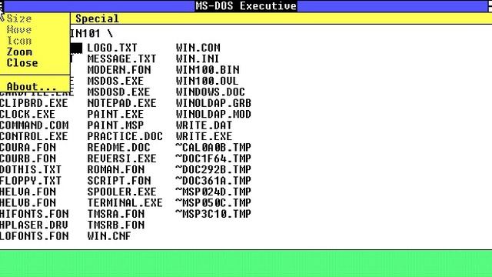Image resolution: width=492 pixels, height=277 pixels.
Task: Select the PAINT.EXE file
Action: pos(115,114)
